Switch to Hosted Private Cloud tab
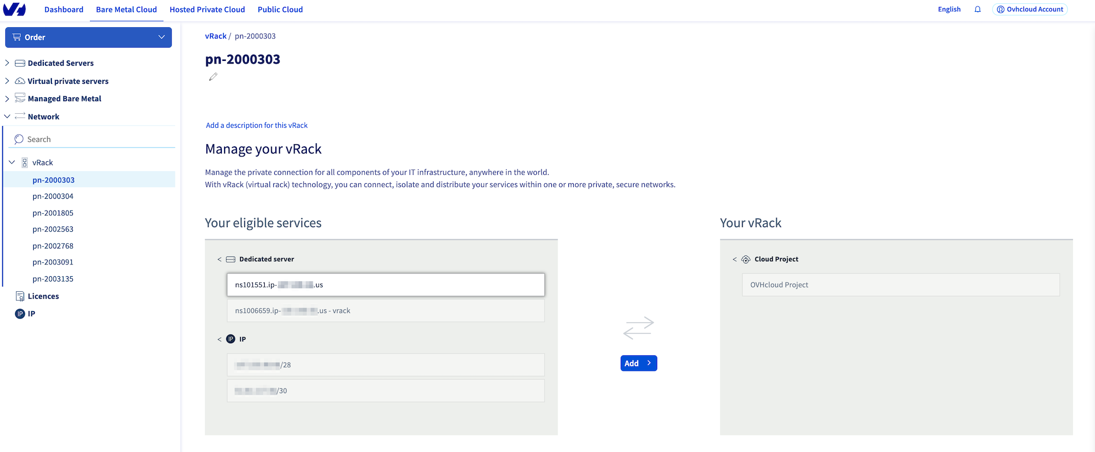The image size is (1095, 452). (207, 10)
